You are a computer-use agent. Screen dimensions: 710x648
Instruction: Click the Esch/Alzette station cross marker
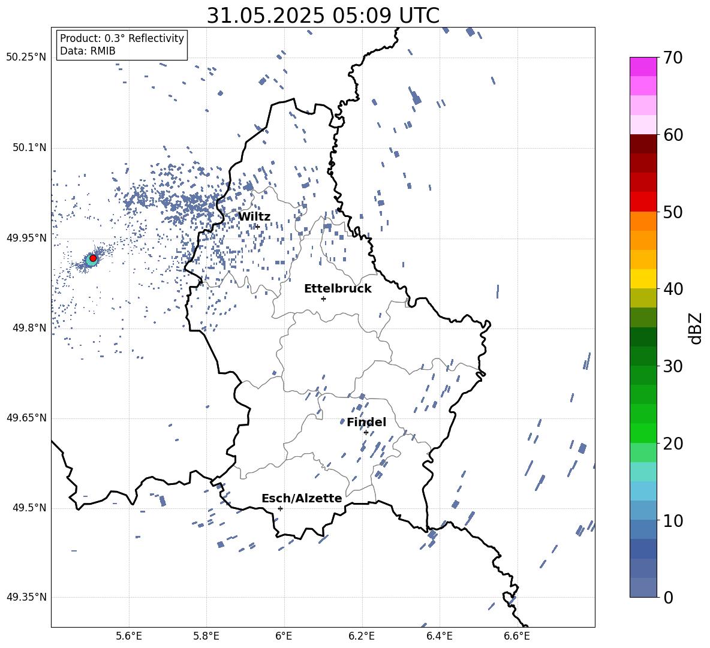coord(280,508)
